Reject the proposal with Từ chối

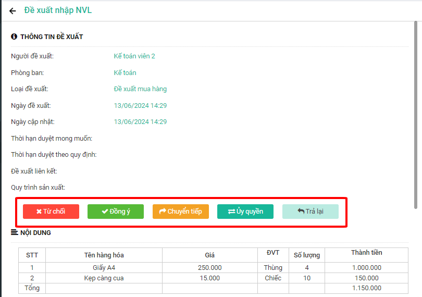tap(51, 212)
